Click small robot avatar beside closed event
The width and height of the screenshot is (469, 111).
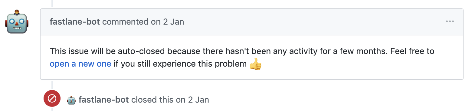tap(71, 100)
